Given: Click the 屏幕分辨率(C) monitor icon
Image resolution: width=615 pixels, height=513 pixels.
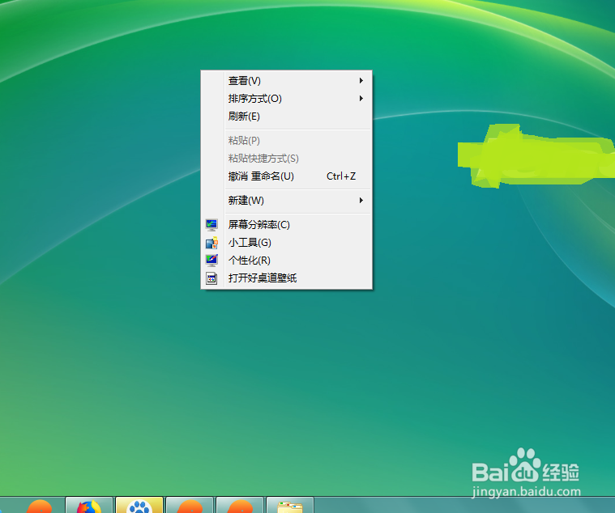Looking at the screenshot, I should click(x=211, y=225).
